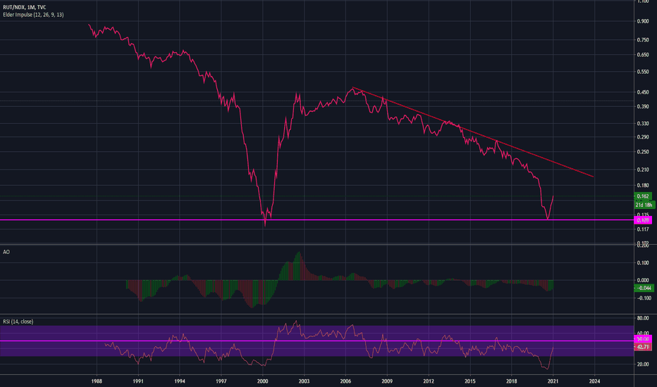This screenshot has height=387, width=657.
Task: Click the 0.390 price axis label
Action: tap(643, 107)
